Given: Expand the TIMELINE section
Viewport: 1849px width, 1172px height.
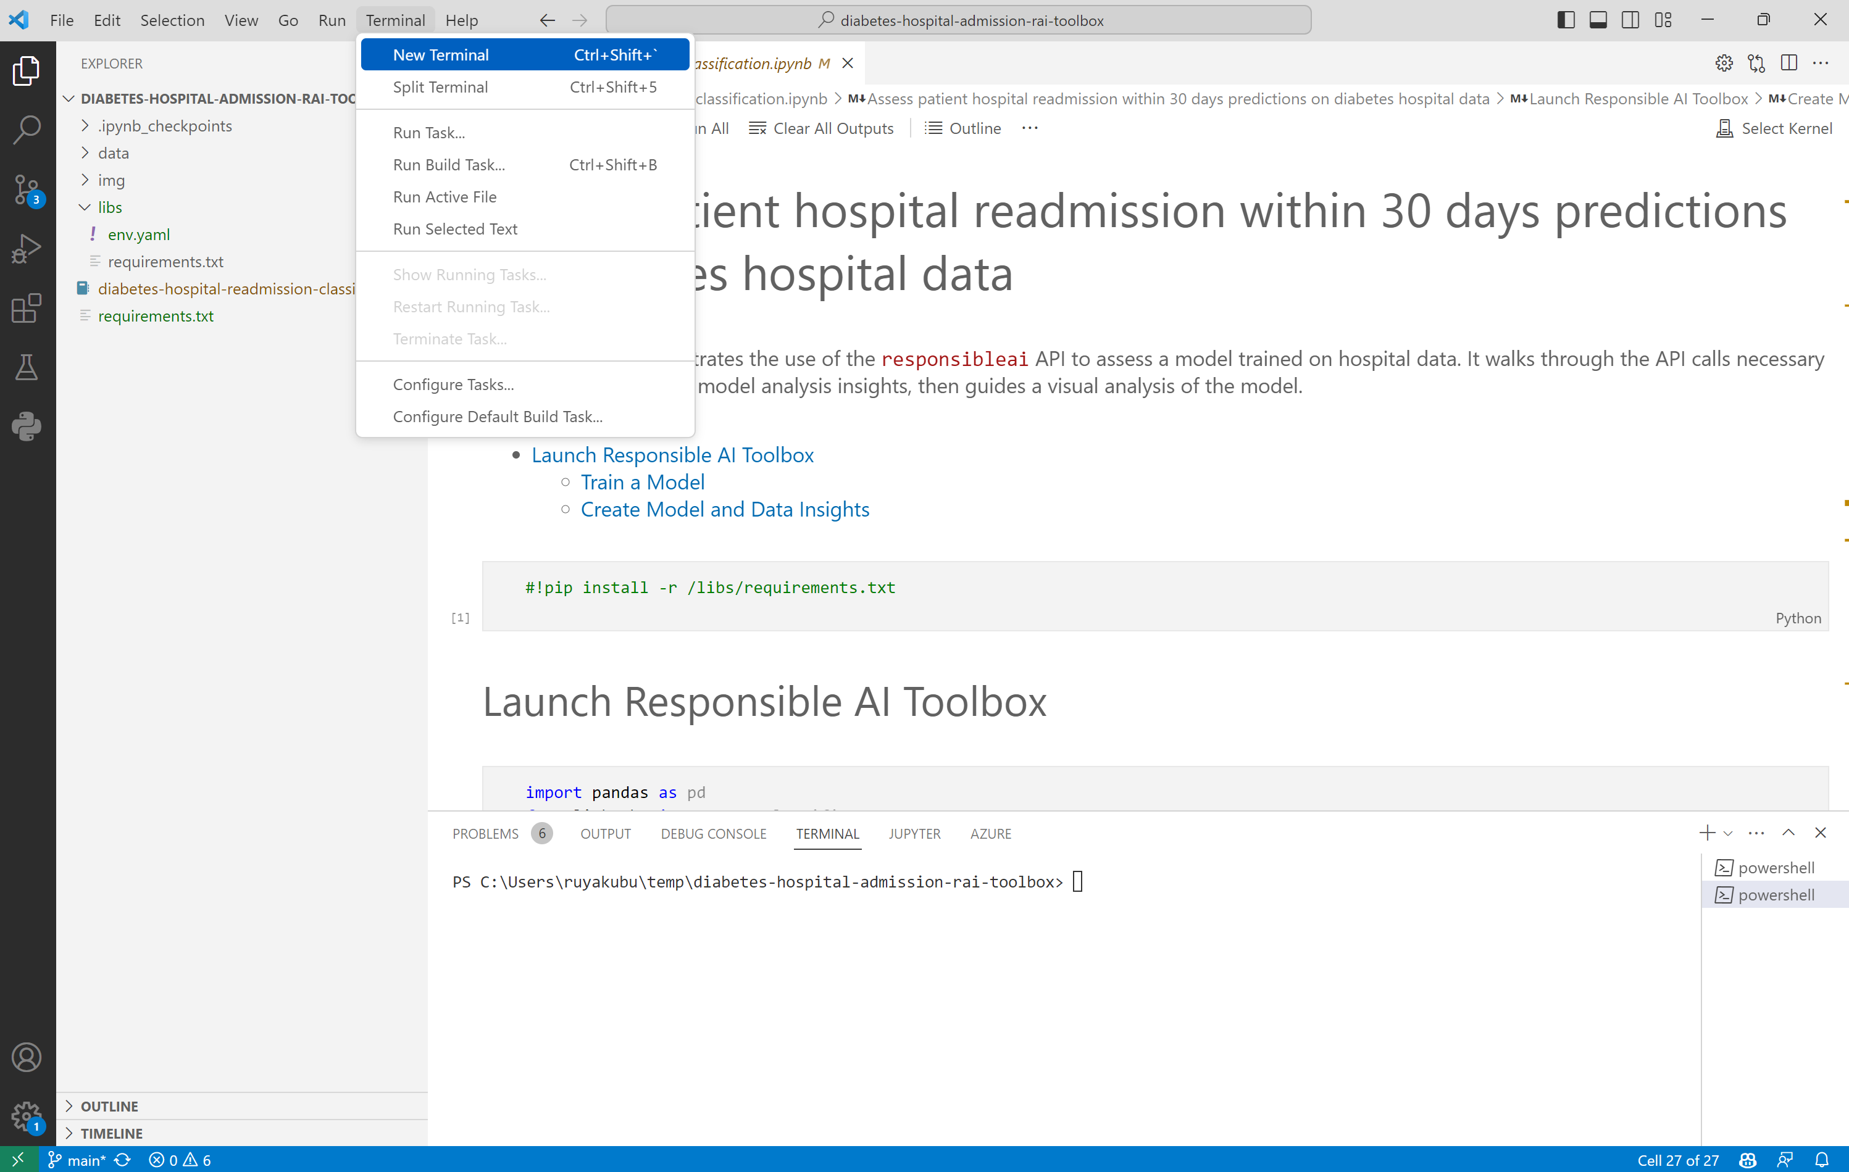Looking at the screenshot, I should click(x=111, y=1133).
